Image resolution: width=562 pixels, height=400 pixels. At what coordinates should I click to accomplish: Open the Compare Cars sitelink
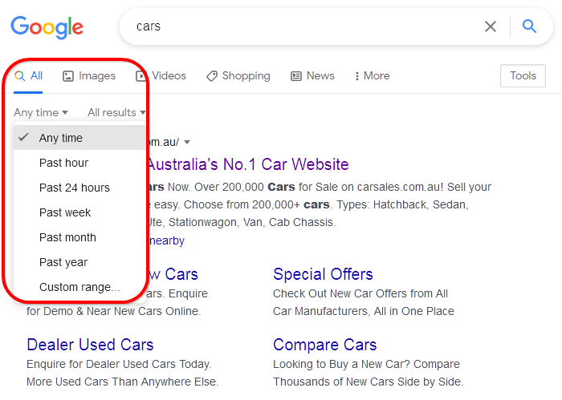pyautogui.click(x=324, y=345)
